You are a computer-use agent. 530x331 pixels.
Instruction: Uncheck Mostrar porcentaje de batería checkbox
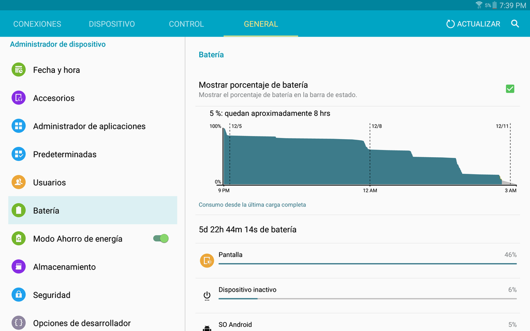pyautogui.click(x=510, y=89)
